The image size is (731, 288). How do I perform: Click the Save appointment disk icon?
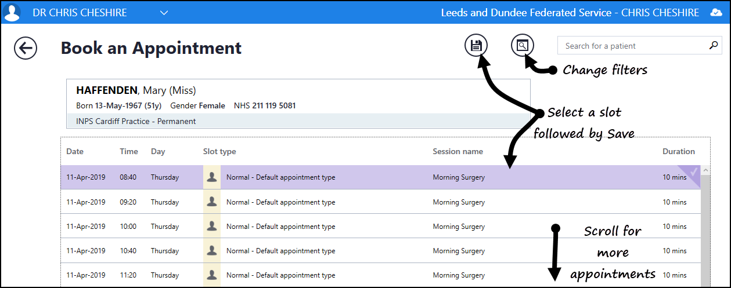tap(476, 46)
